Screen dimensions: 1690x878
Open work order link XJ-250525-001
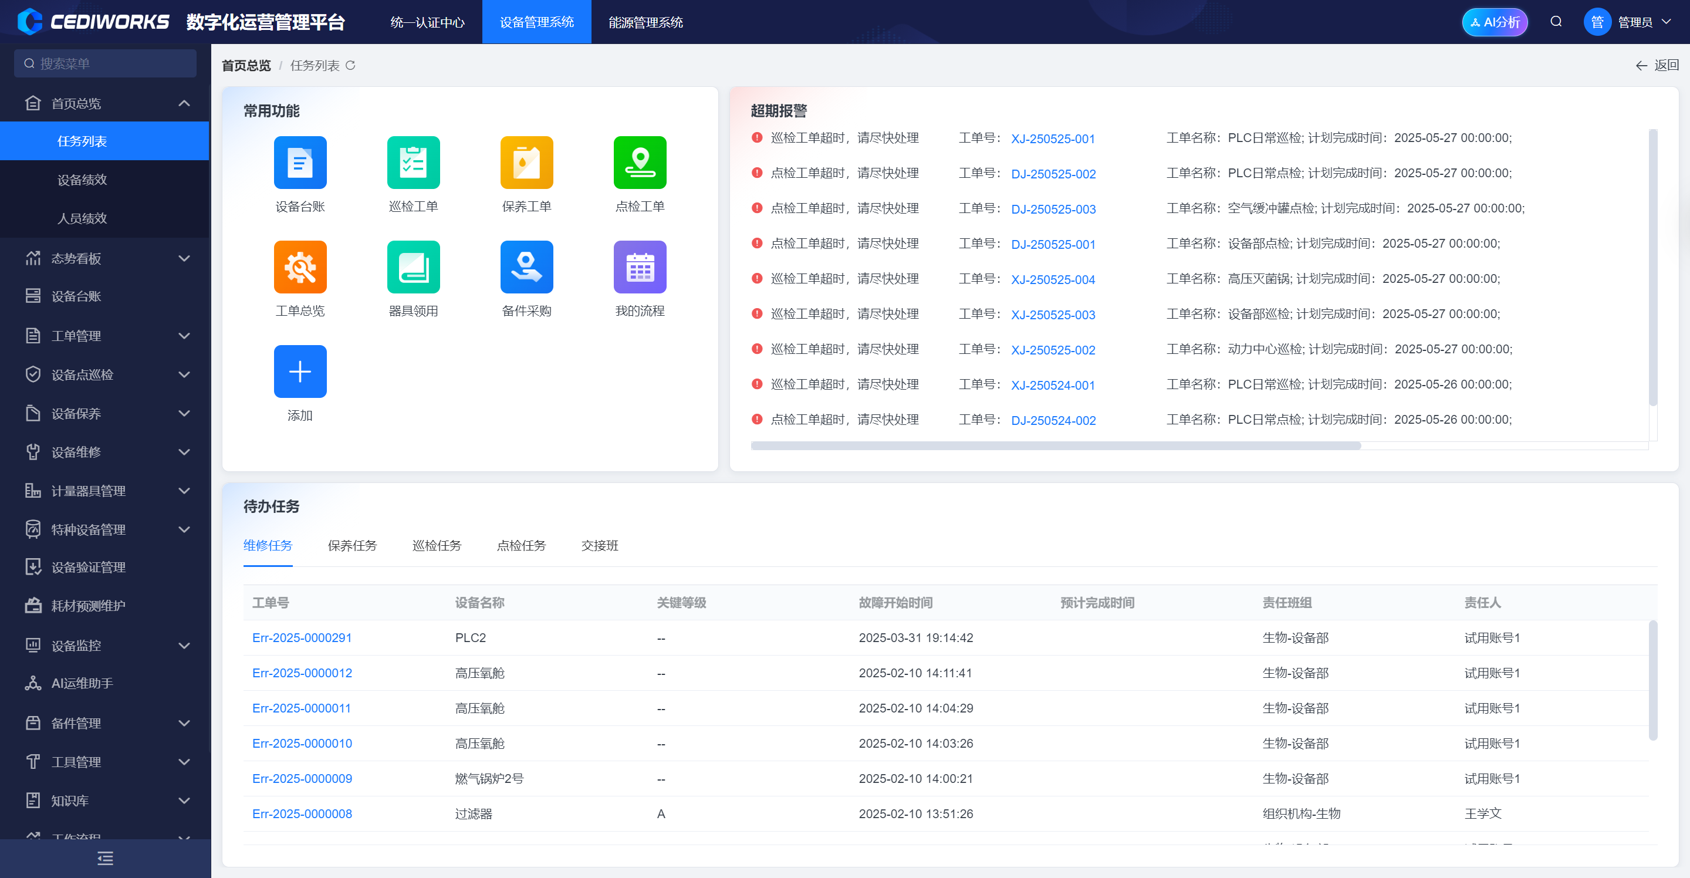tap(1052, 139)
